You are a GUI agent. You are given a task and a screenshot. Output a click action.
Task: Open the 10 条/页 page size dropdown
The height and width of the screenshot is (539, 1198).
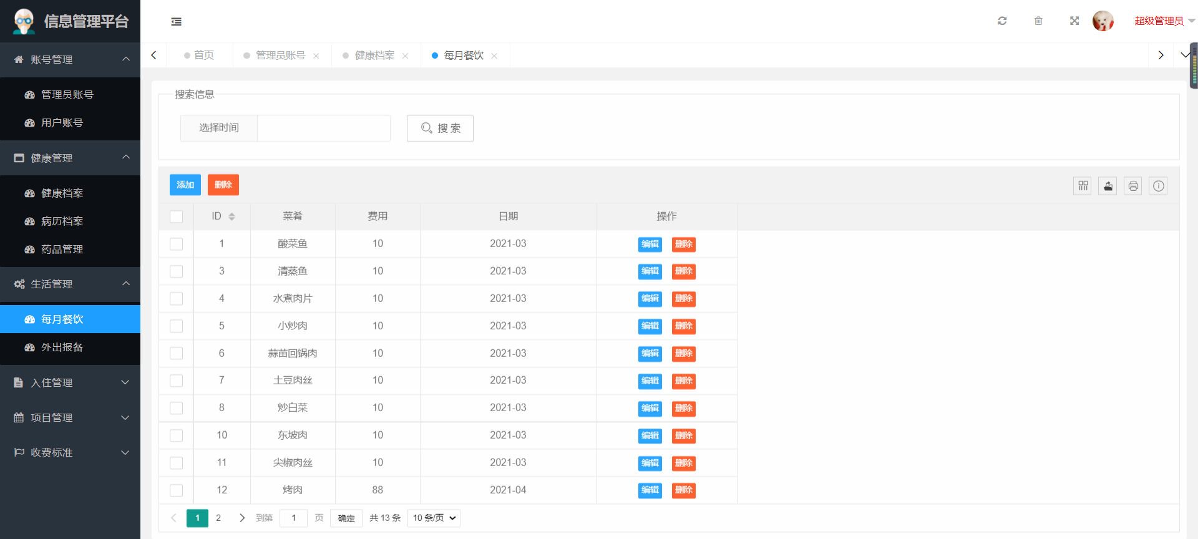pos(434,518)
